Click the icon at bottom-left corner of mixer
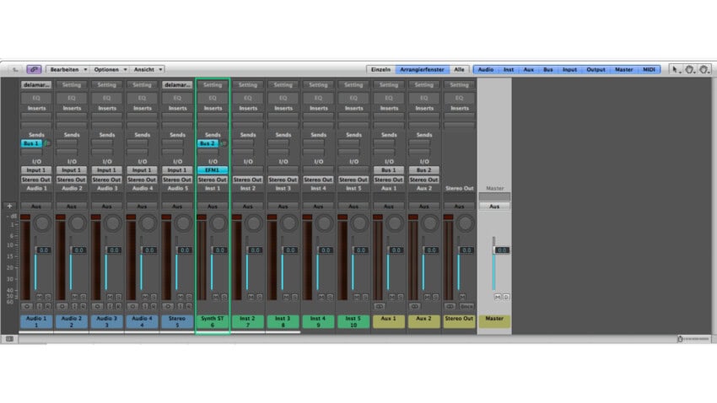Screen dimensions: 717x403 pos(9,339)
